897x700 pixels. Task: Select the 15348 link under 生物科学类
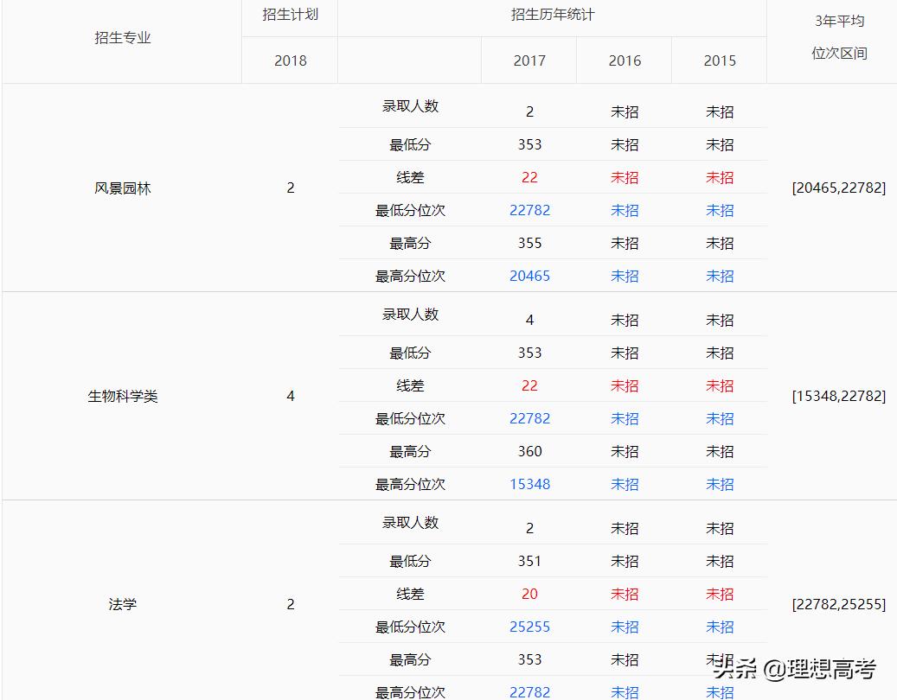529,484
